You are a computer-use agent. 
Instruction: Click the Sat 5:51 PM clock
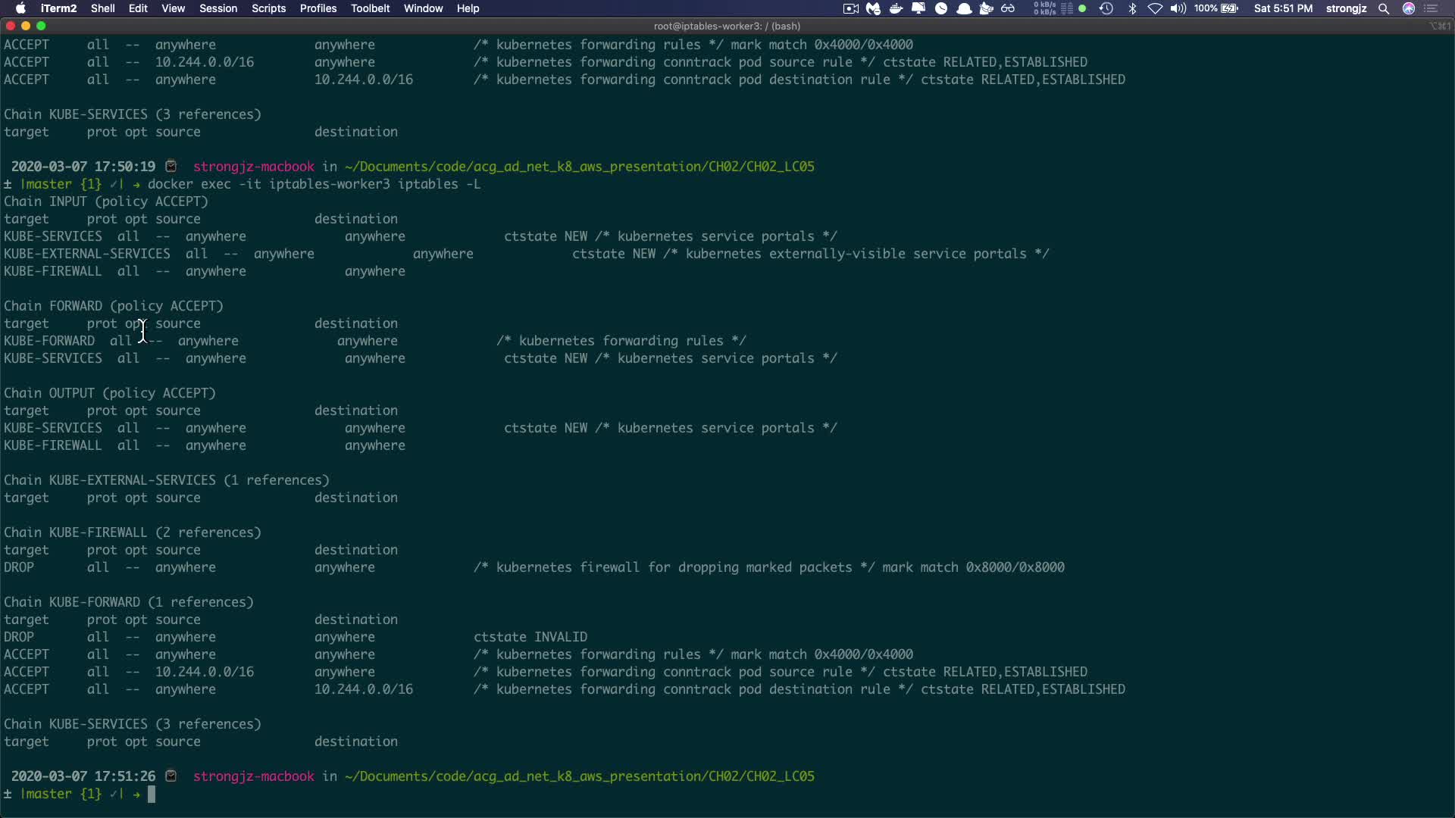[1283, 8]
